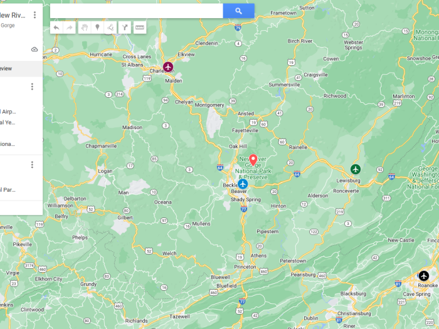
Task: Select the 'iona...' layer item
Action: (x=8, y=144)
